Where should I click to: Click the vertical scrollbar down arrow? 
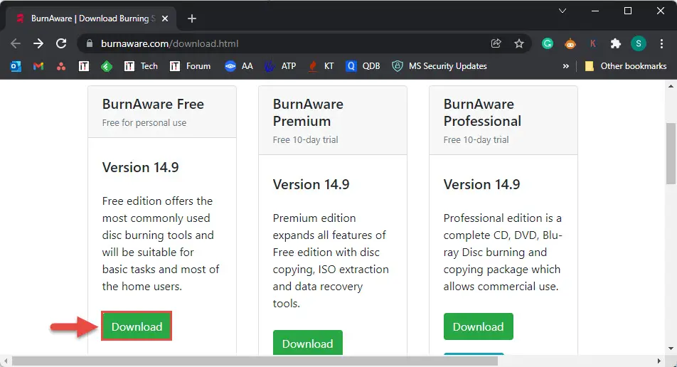click(671, 348)
